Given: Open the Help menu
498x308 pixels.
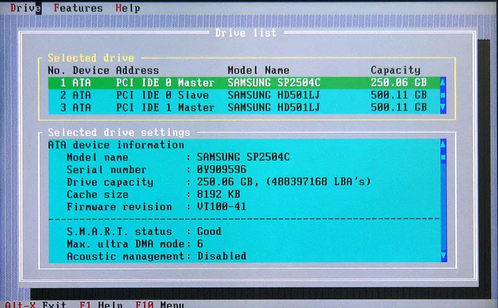Looking at the screenshot, I should pyautogui.click(x=127, y=8).
